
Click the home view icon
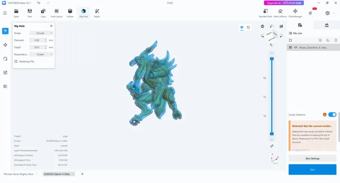click(262, 26)
